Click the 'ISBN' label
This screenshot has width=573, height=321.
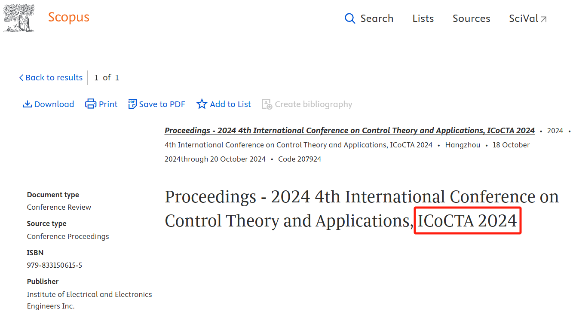pyautogui.click(x=35, y=253)
